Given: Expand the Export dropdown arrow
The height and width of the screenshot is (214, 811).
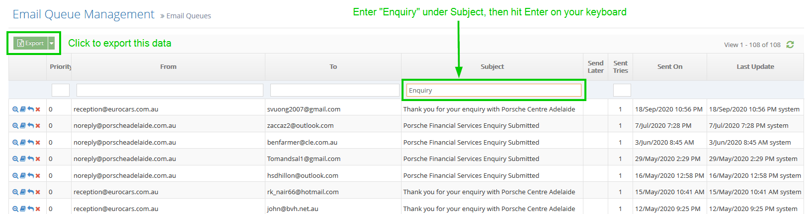Looking at the screenshot, I should tap(51, 44).
